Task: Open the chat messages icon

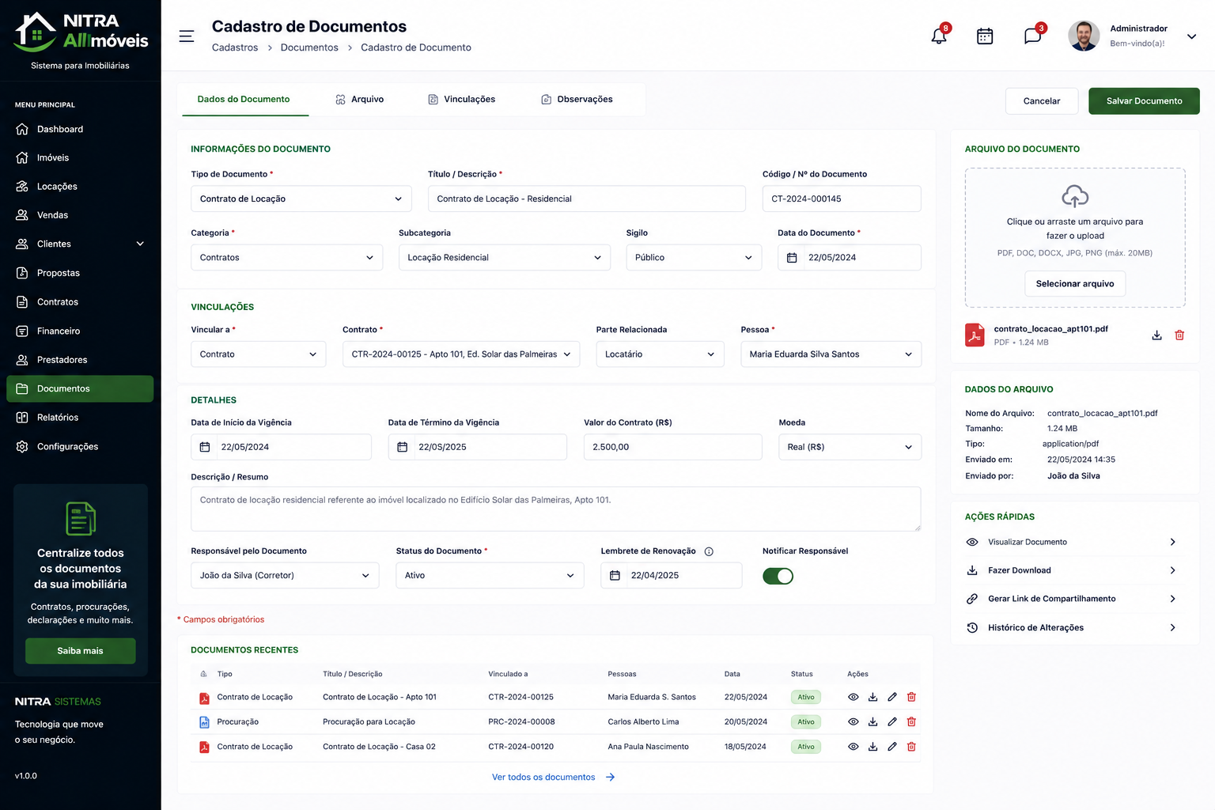Action: coord(1032,36)
